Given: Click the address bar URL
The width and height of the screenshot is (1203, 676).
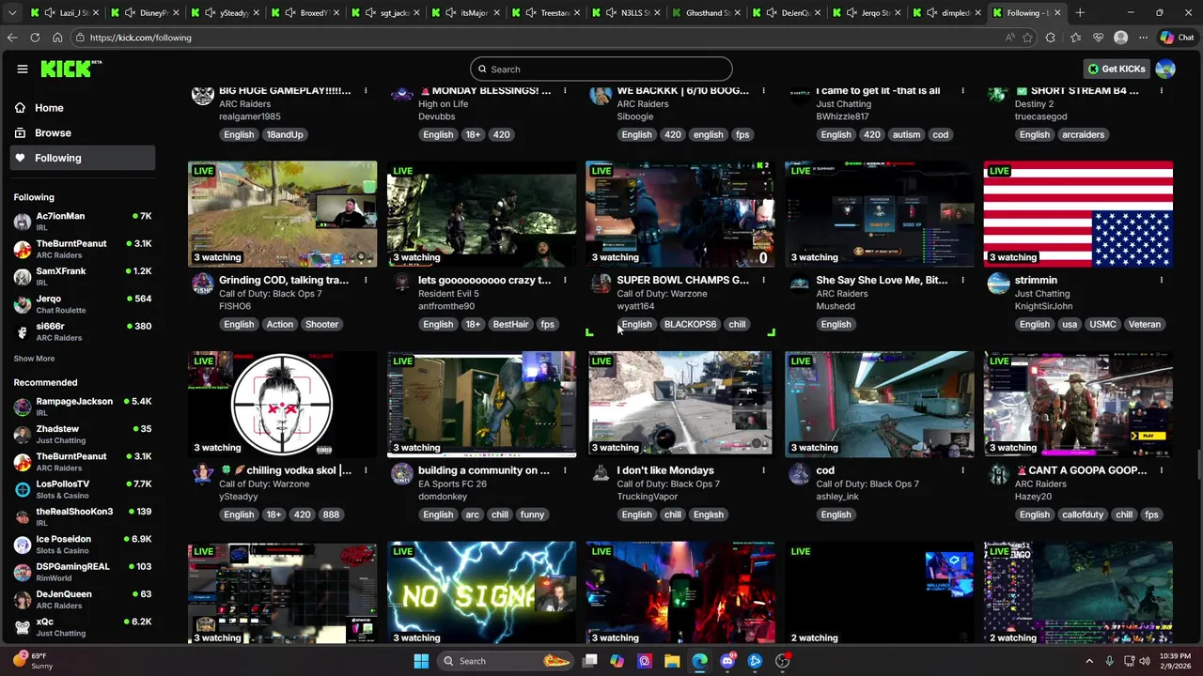Looking at the screenshot, I should (140, 38).
